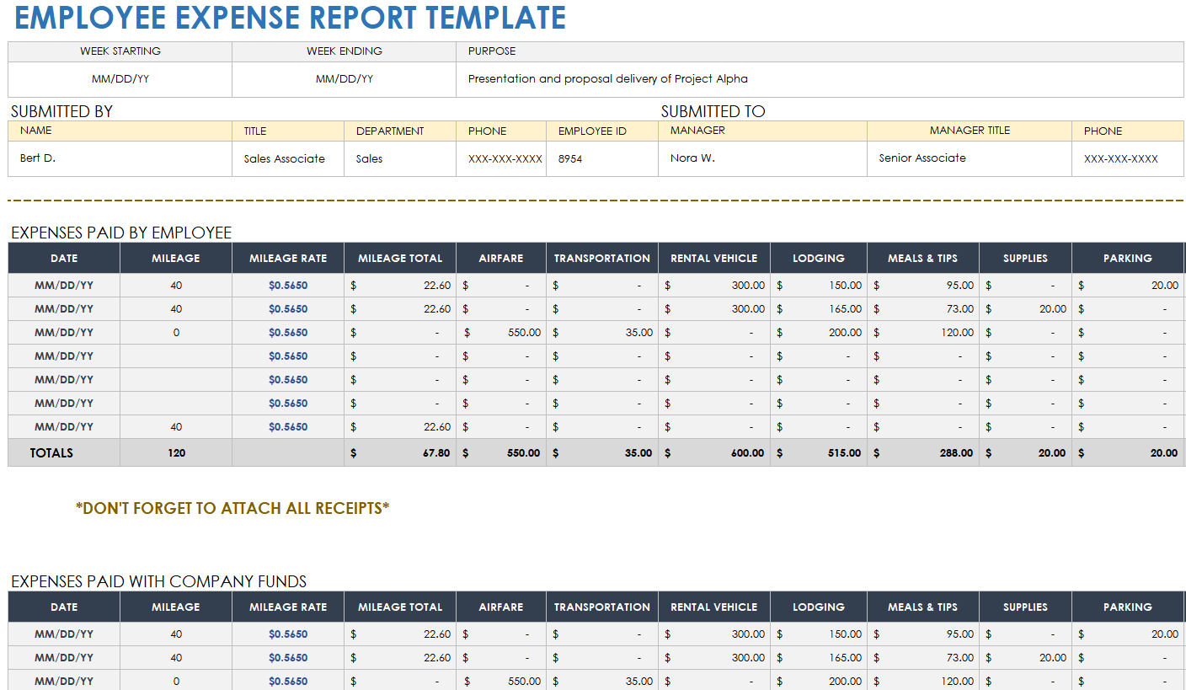This screenshot has height=690, width=1186.
Task: Click the 67.80 mileage total sum
Action: (435, 453)
